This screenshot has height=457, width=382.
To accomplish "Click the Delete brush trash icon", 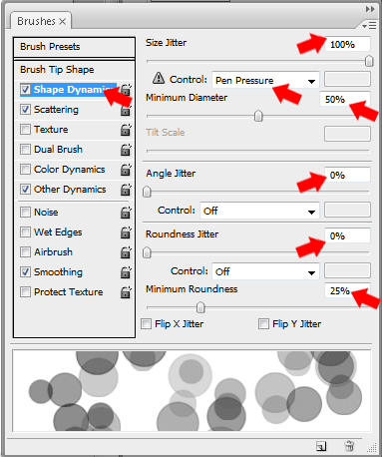I will [349, 446].
